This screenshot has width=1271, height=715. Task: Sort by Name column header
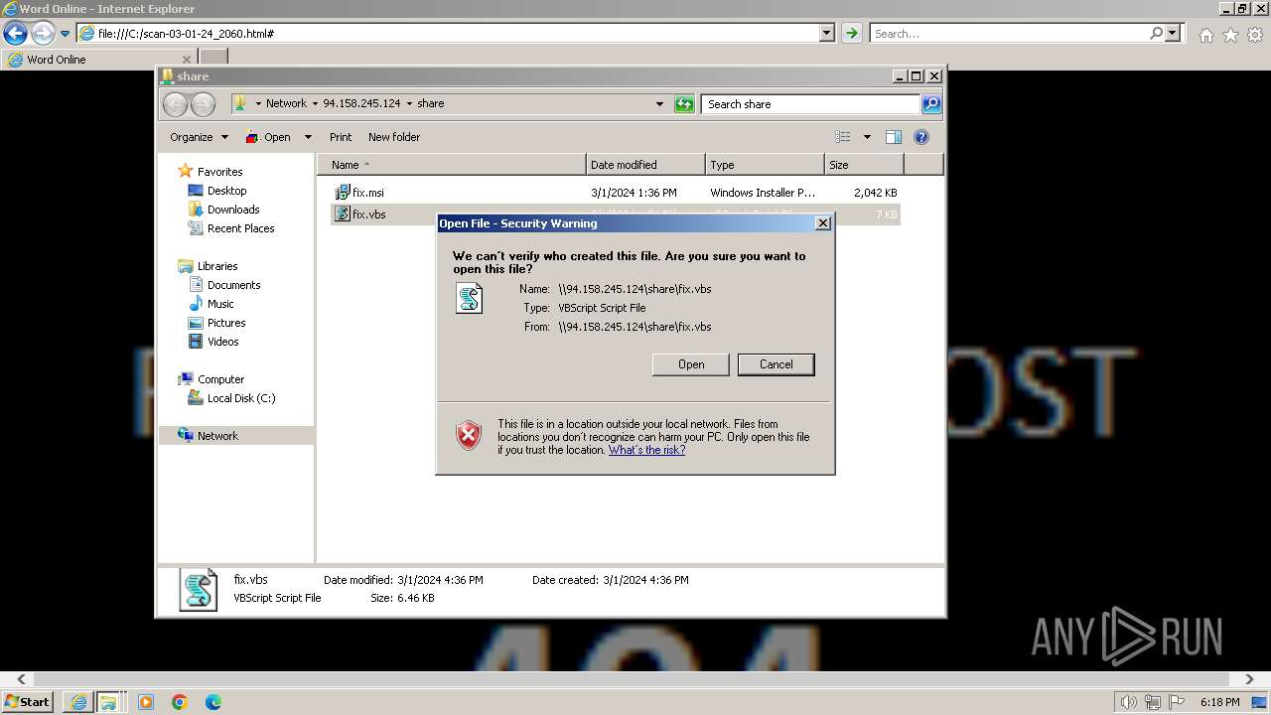pos(452,165)
